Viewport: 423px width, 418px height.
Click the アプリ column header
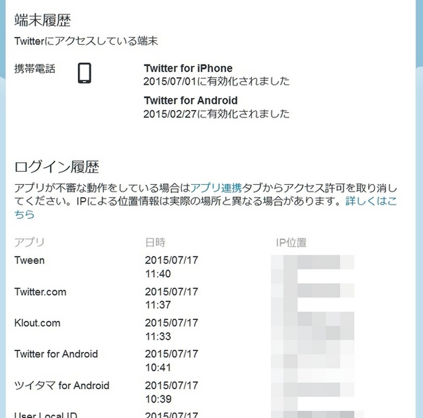pos(30,243)
